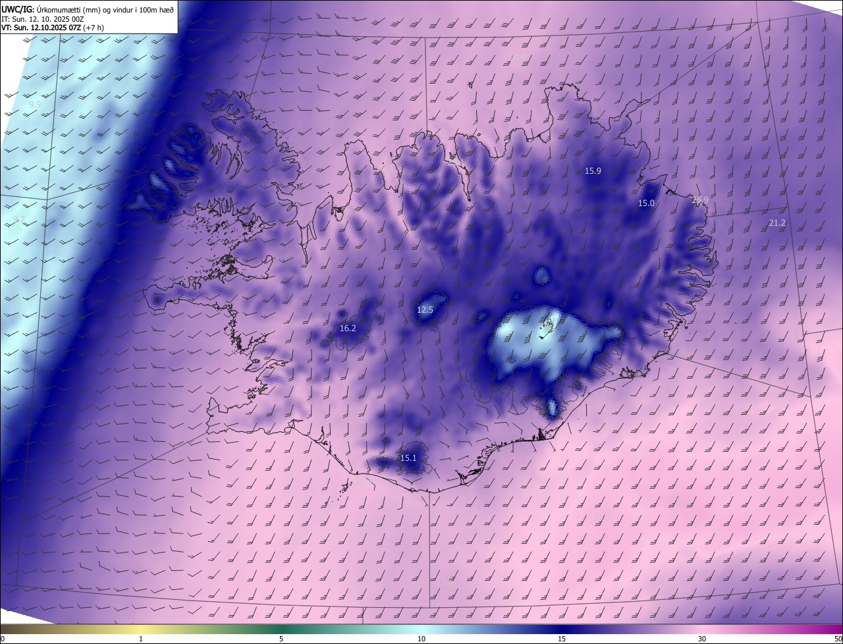The image size is (843, 644).
Task: Click the 'VT: Sun. 12.10.2025 07Z (+7 h)' line
Action: point(53,28)
